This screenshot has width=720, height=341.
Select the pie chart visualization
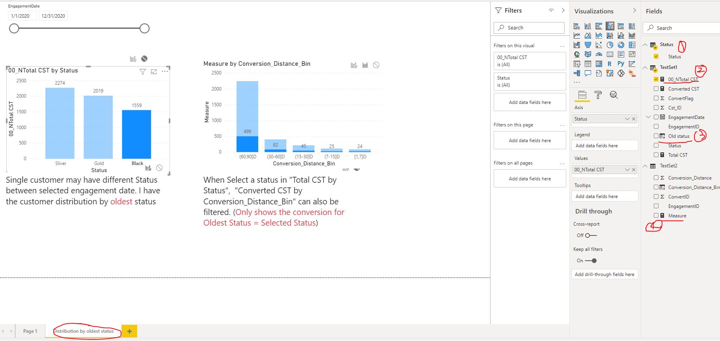pyautogui.click(x=610, y=45)
